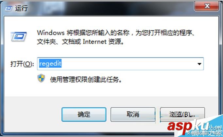The height and width of the screenshot is (137, 223).
Task: Click the large Run program icon beside description
Action: [x=19, y=37]
